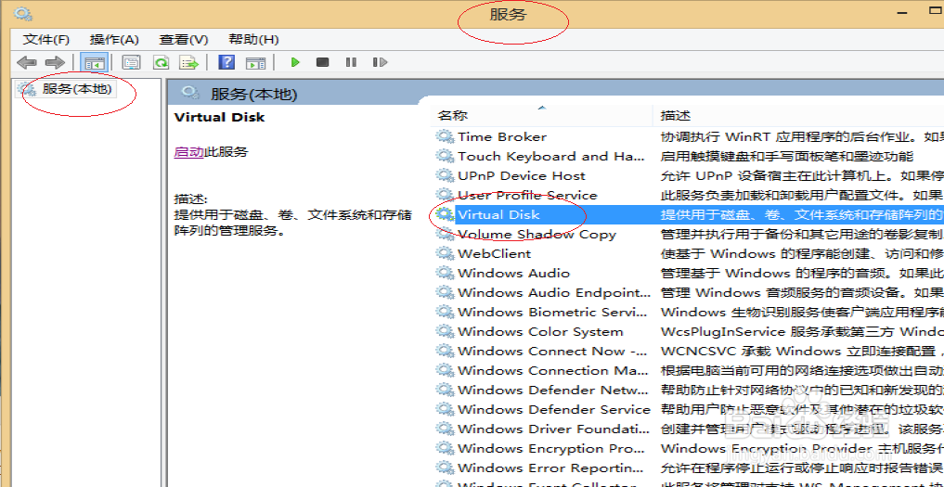
Task: Select Windows Connection Ma... service
Action: click(x=552, y=370)
